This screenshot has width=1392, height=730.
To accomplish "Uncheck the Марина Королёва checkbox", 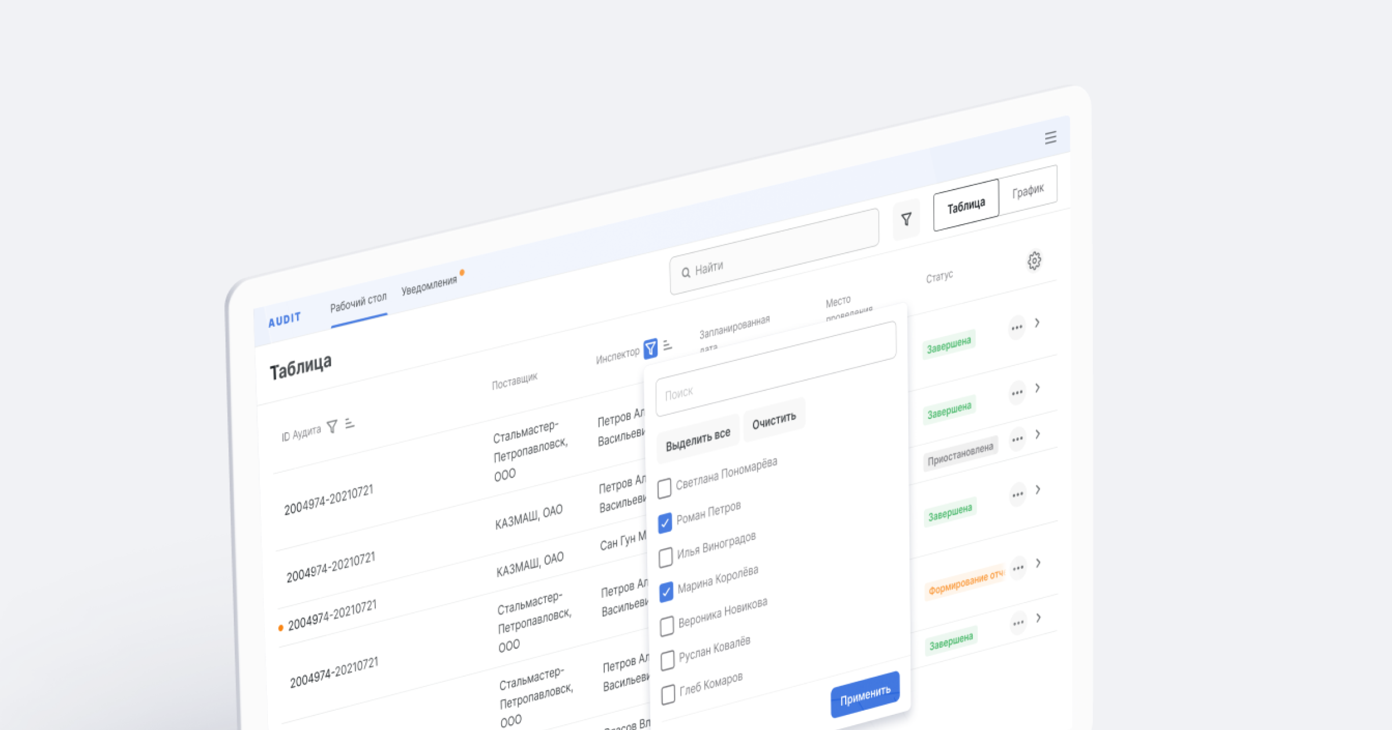I will [x=666, y=592].
